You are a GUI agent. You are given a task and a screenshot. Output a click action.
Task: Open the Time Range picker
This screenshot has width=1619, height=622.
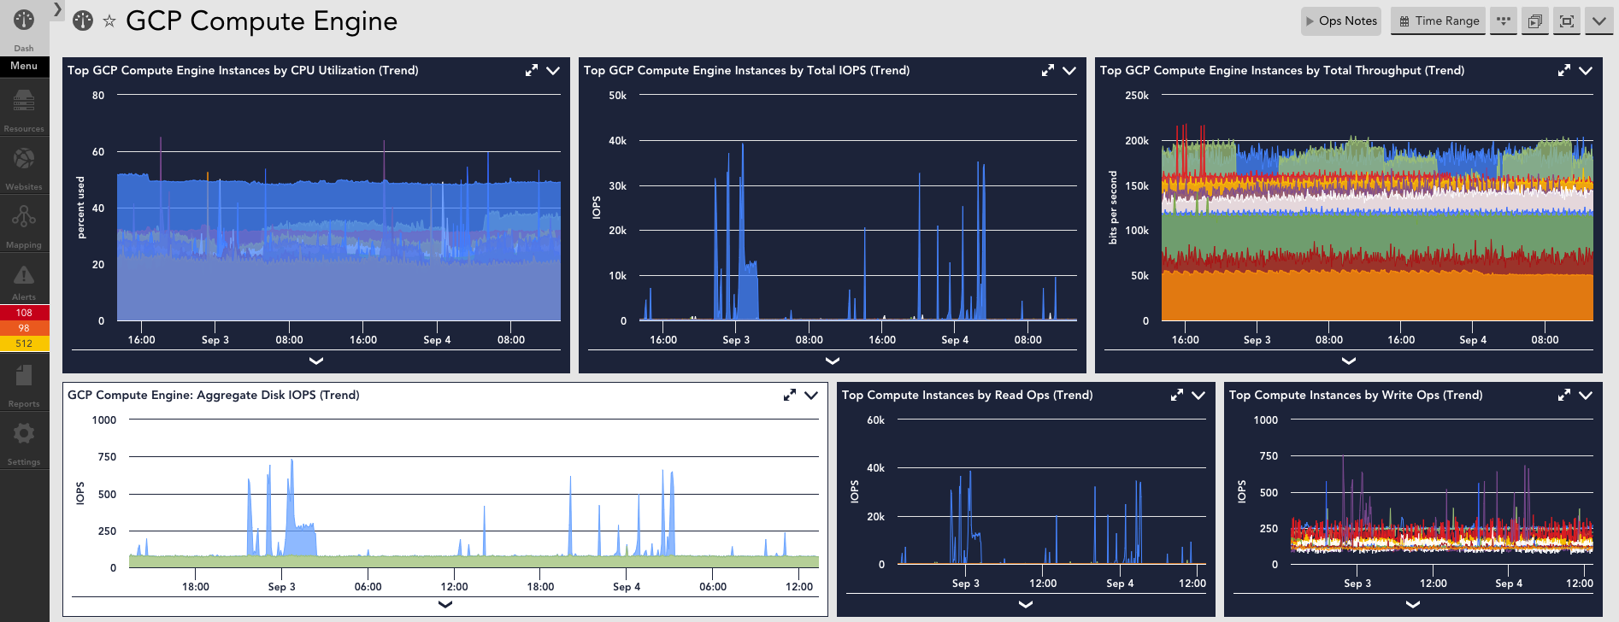tap(1439, 21)
